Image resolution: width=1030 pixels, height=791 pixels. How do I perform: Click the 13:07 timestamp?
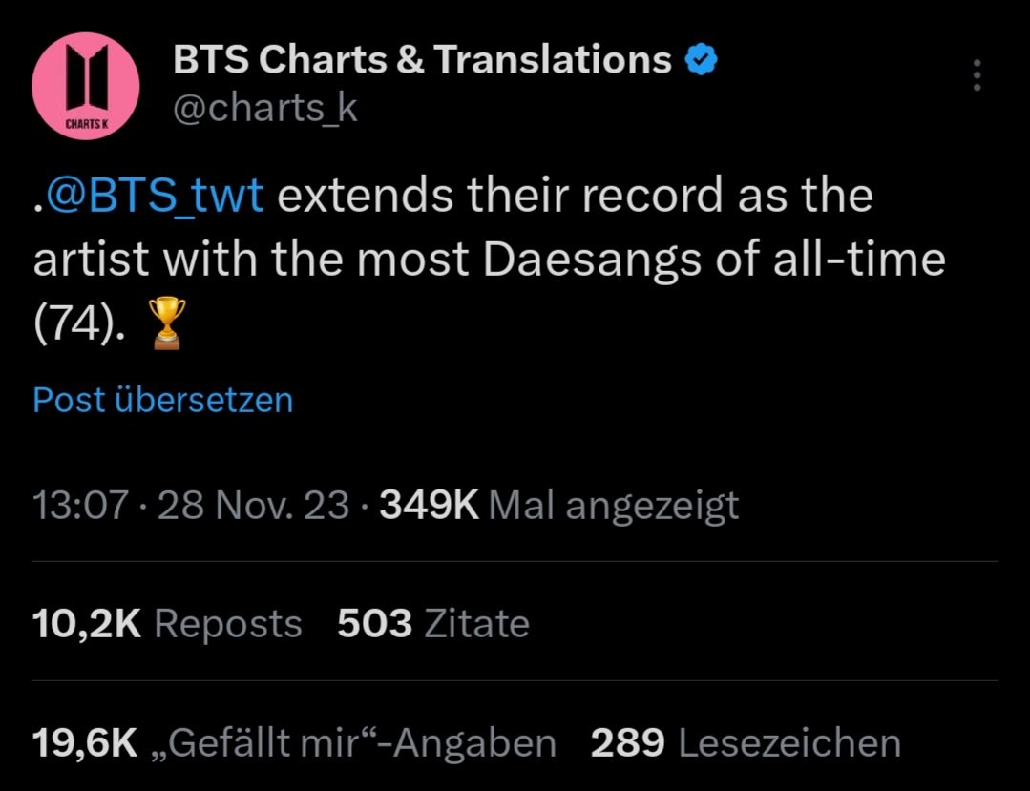pos(80,506)
